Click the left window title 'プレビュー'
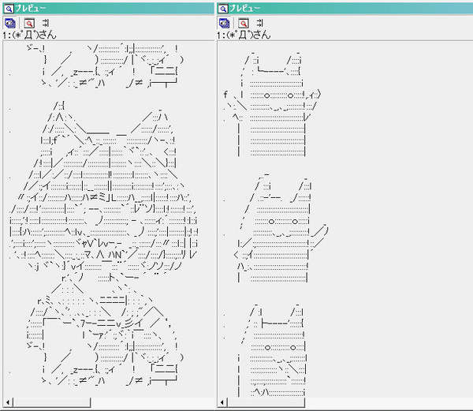The height and width of the screenshot is (411, 473). click(x=30, y=9)
